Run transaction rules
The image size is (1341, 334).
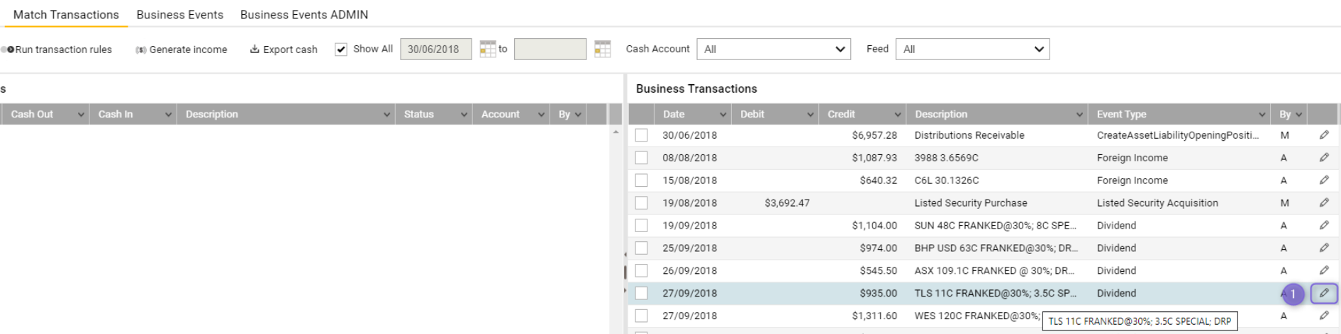pos(57,50)
